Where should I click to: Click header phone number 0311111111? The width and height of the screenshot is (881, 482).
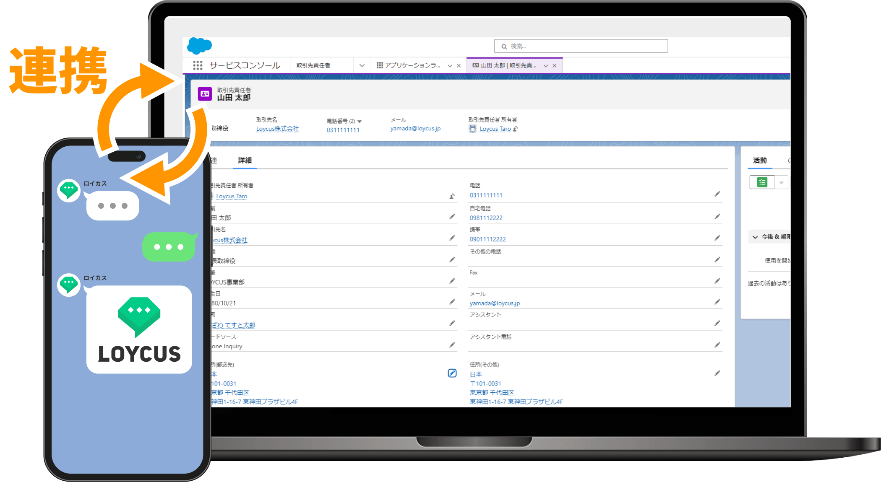[343, 130]
